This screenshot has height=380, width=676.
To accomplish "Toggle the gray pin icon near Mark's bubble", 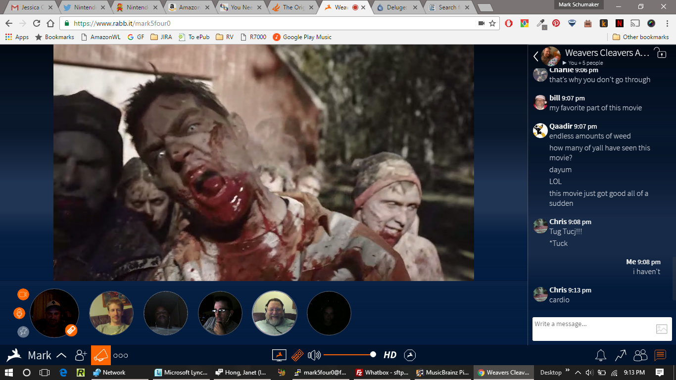I will tap(23, 332).
